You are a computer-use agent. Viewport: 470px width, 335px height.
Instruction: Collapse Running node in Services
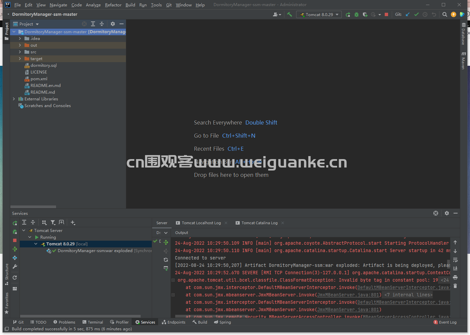(x=30, y=237)
